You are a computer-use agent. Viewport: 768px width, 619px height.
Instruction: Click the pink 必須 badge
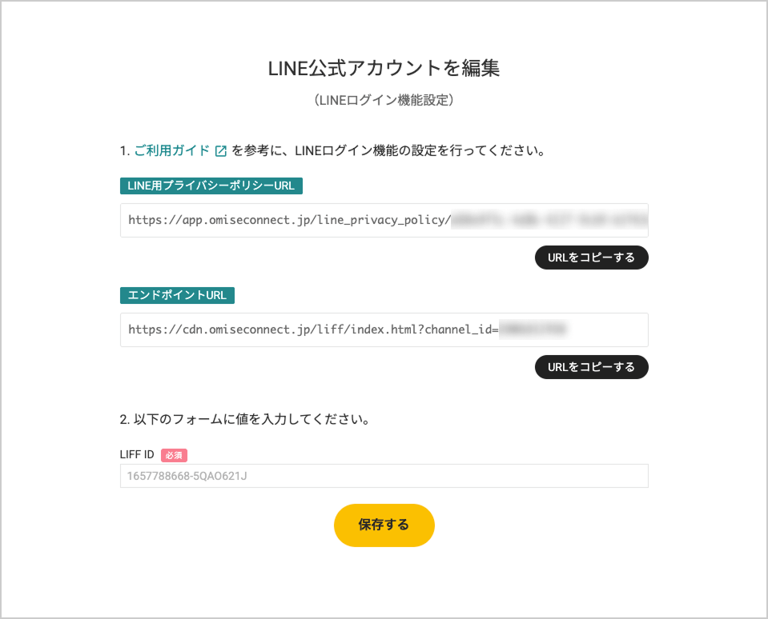click(174, 455)
